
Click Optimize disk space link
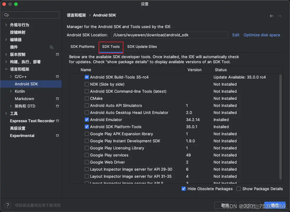pyautogui.click(x=262, y=35)
